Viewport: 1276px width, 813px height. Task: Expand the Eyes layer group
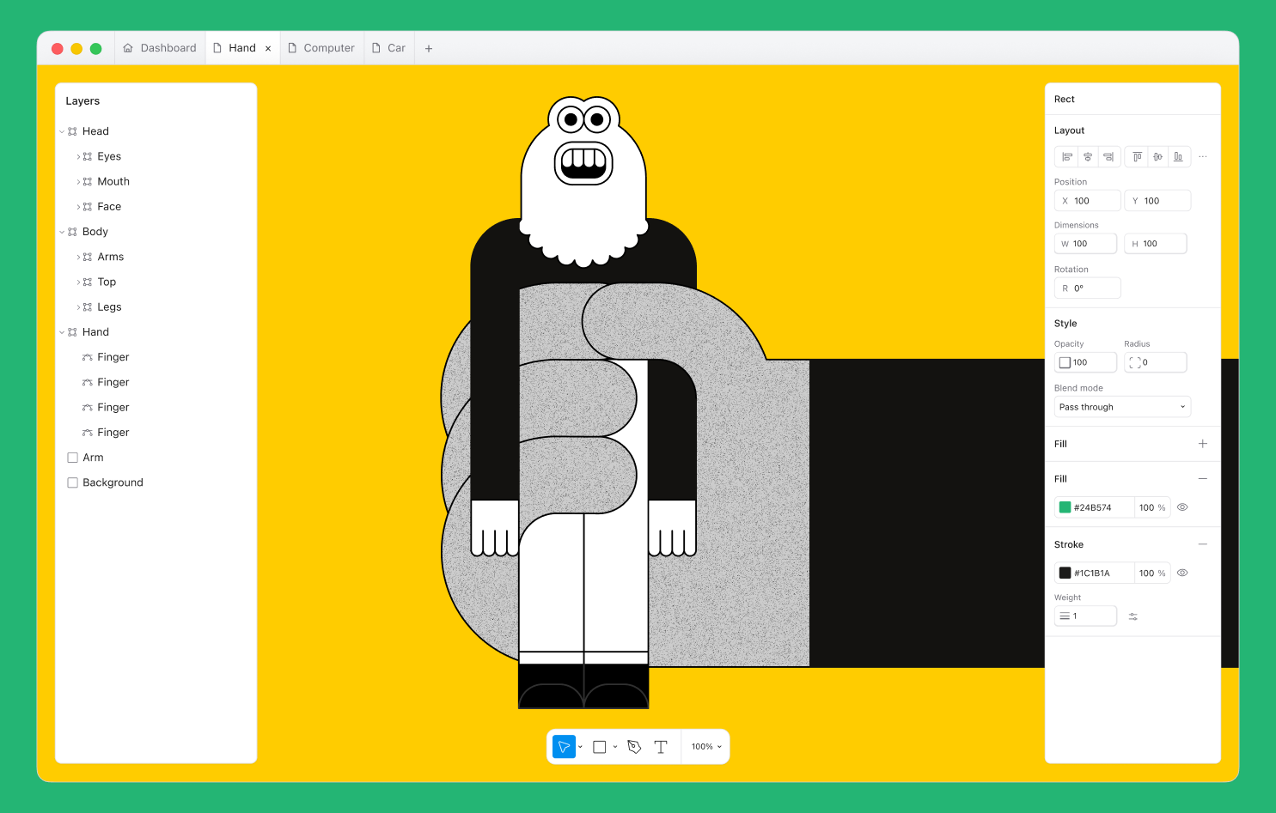(x=78, y=157)
